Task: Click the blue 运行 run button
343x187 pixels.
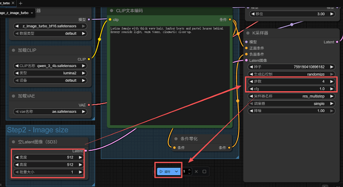Action: 166,172
